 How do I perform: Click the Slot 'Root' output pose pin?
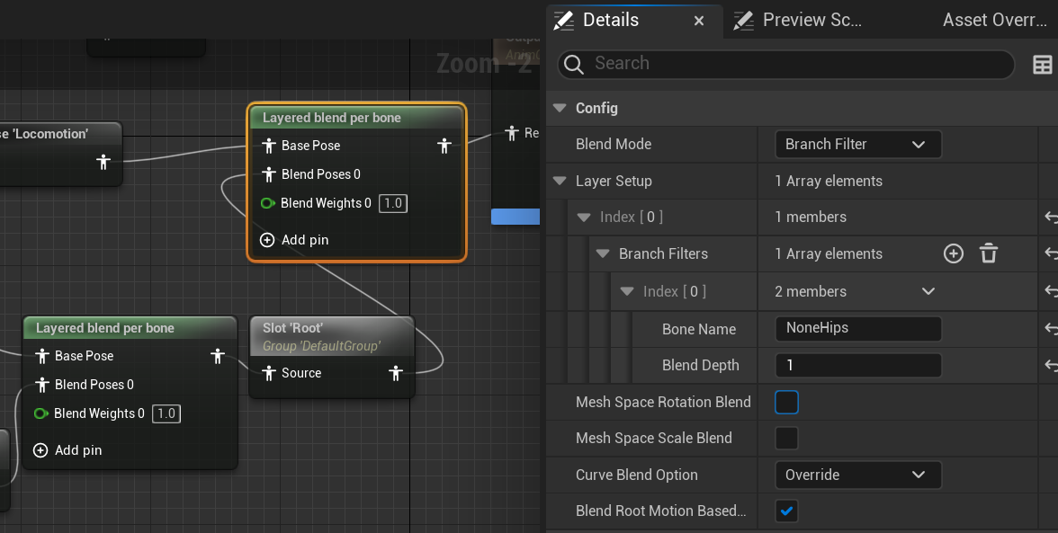tap(396, 373)
